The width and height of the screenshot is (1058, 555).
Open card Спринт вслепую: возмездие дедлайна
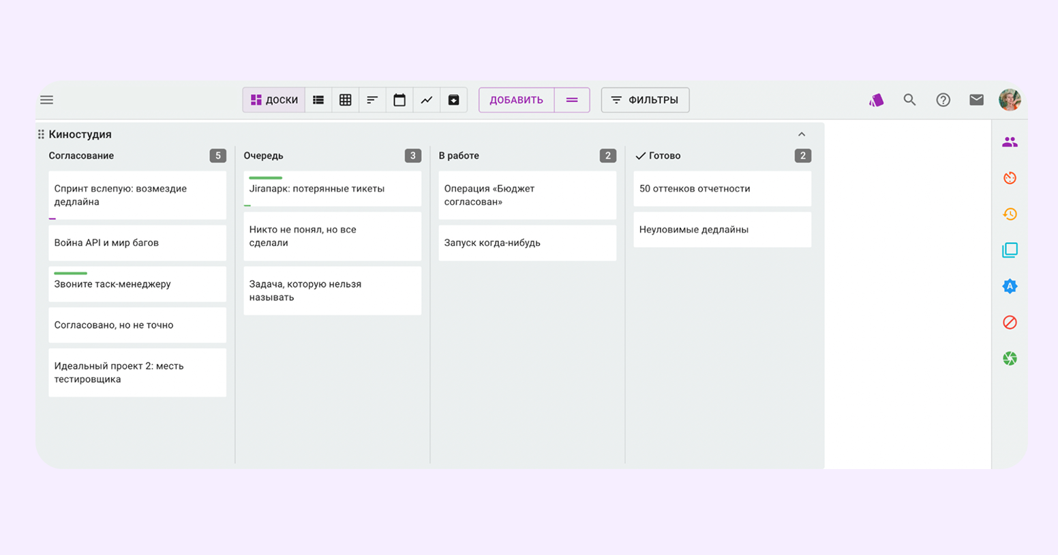coord(137,195)
